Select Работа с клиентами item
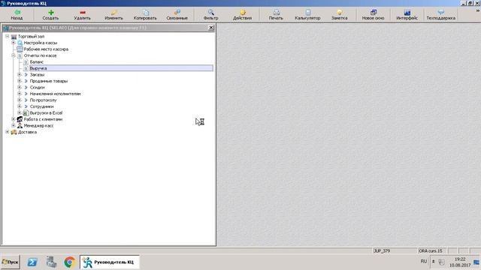The height and width of the screenshot is (270, 481). pyautogui.click(x=43, y=119)
